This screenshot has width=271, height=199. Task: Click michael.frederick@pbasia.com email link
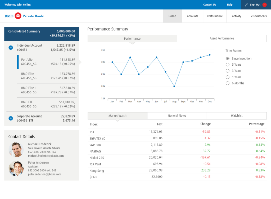(x=46, y=156)
